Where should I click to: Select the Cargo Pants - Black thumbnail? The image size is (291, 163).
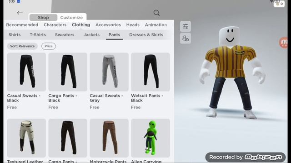coord(68,72)
